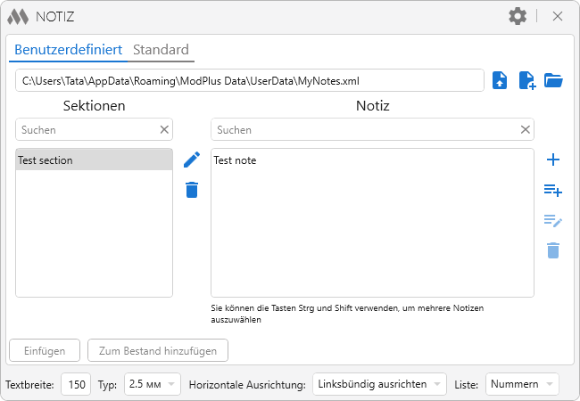
Task: Switch to the Standard tab
Action: coord(161,50)
